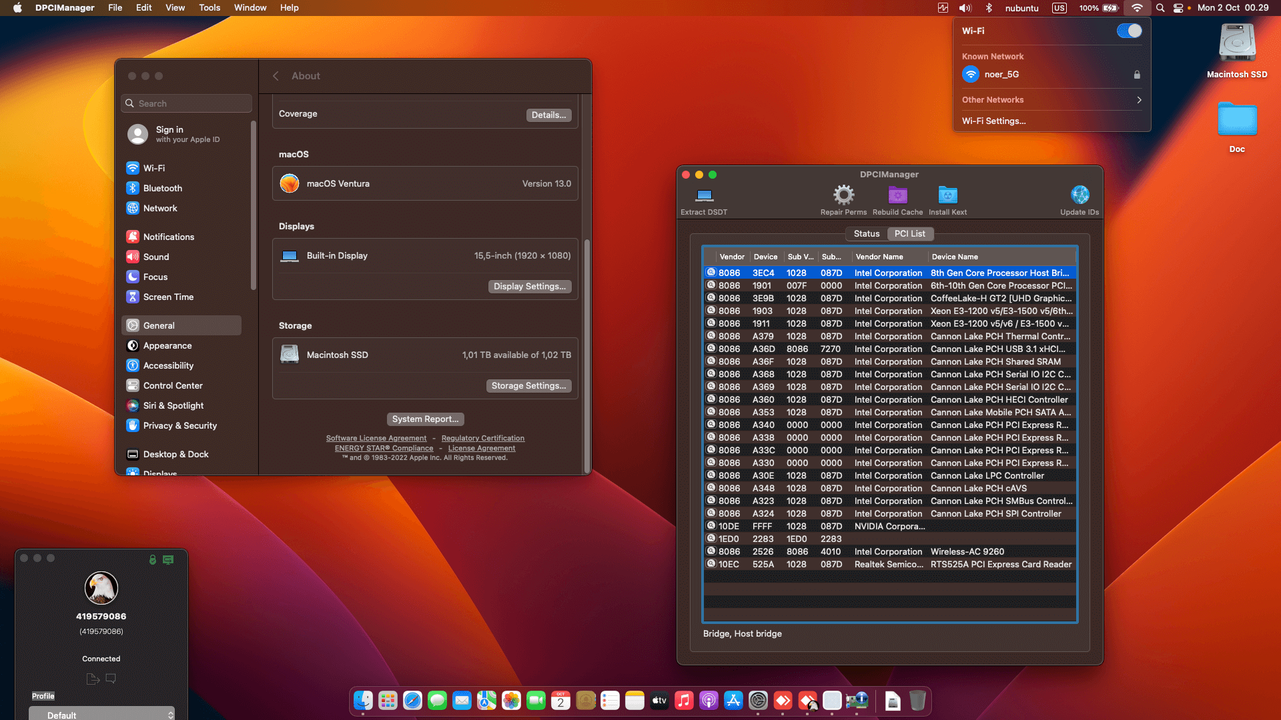Select the Wireless-AC 9260 row in the PCI list
This screenshot has height=720, width=1281.
click(x=887, y=551)
